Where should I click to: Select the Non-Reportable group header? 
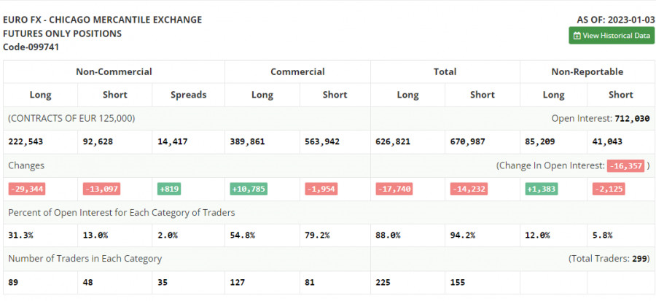(x=587, y=71)
